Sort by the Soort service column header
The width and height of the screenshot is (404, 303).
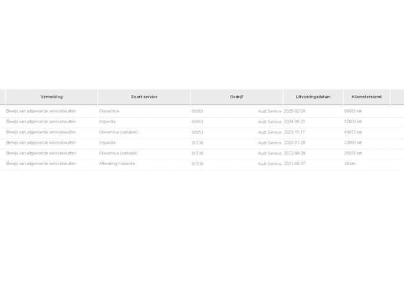click(144, 97)
